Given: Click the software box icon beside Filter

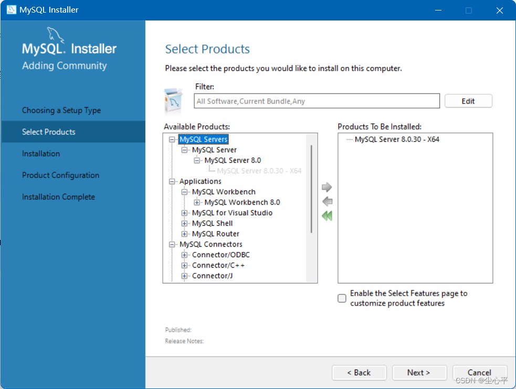Looking at the screenshot, I should tap(173, 100).
